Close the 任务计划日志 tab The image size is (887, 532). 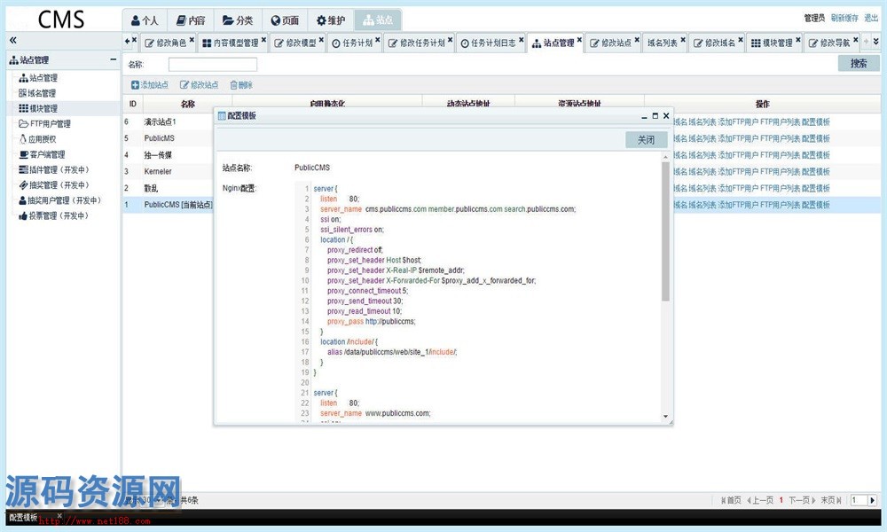coord(521,40)
